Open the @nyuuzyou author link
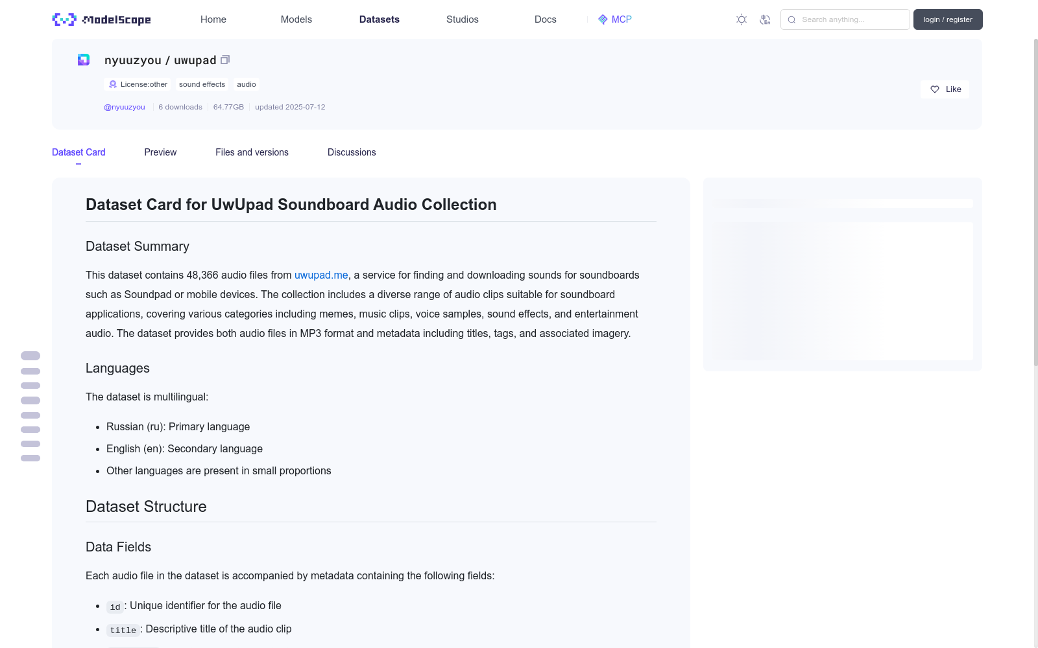 click(x=125, y=107)
